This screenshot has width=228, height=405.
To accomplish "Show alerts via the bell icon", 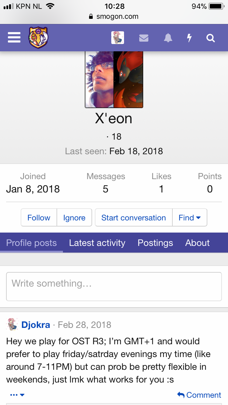I will point(168,38).
